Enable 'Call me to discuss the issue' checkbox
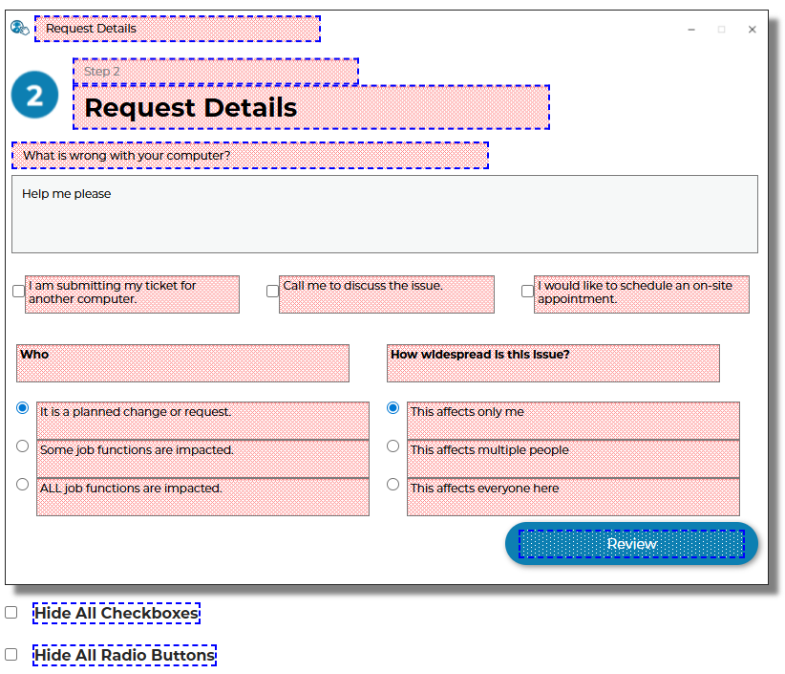The width and height of the screenshot is (785, 674). coord(272,291)
